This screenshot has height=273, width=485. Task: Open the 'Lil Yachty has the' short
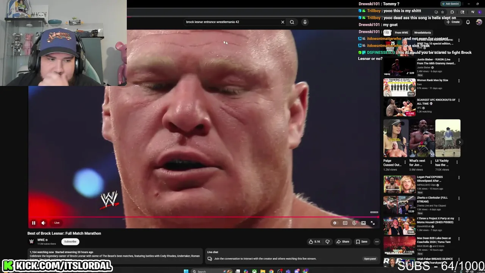448,138
